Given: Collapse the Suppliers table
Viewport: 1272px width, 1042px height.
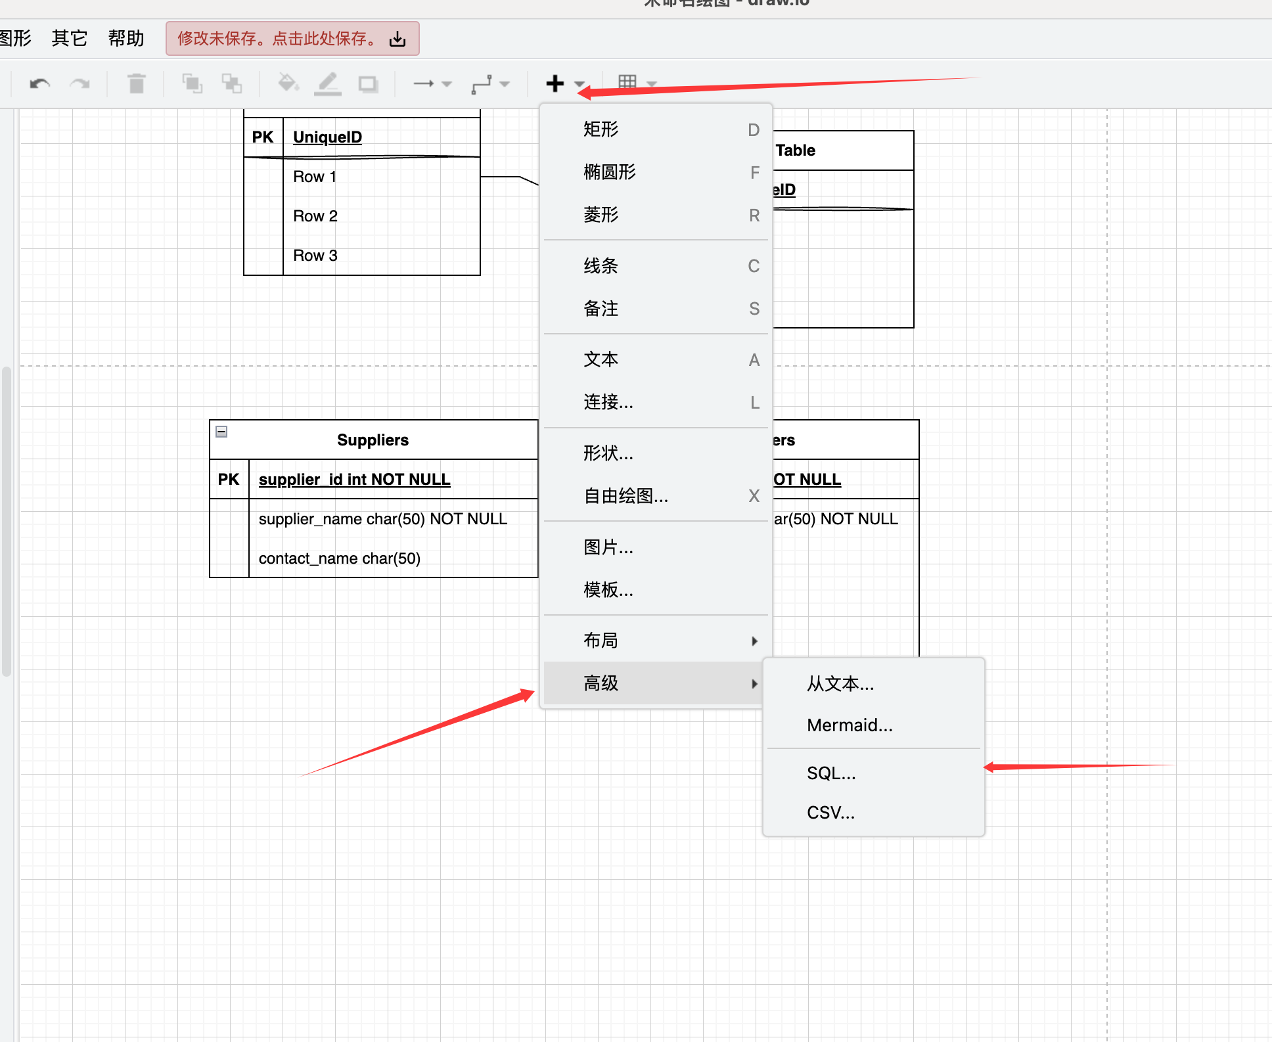Looking at the screenshot, I should coord(221,432).
